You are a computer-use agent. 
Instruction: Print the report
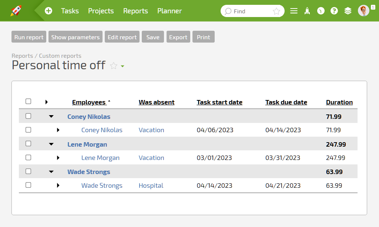pyautogui.click(x=204, y=37)
